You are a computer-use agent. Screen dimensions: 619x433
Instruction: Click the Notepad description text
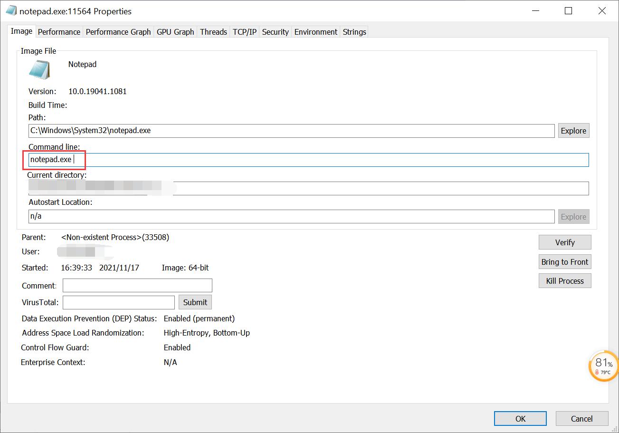click(x=82, y=64)
